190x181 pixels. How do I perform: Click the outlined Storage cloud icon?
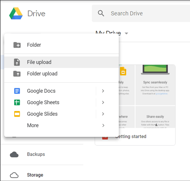[x=14, y=175]
